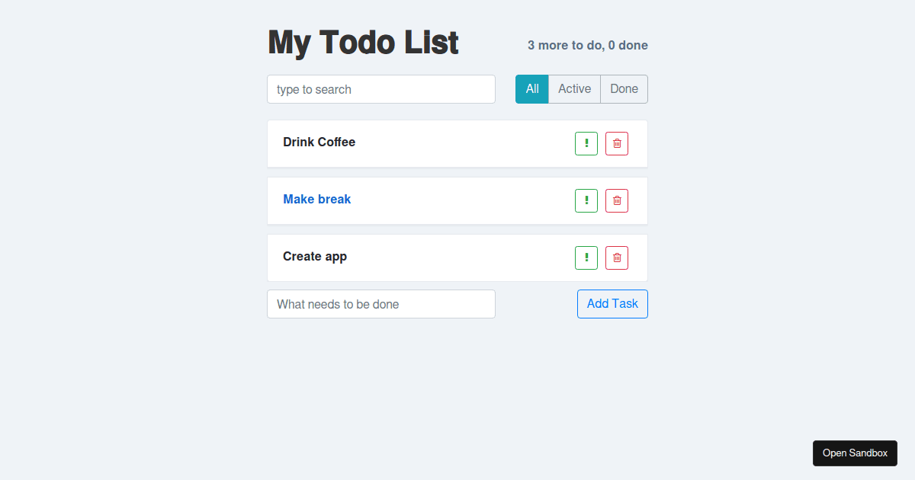Set Create app as high priority
Viewport: 915px width, 480px height.
[586, 258]
